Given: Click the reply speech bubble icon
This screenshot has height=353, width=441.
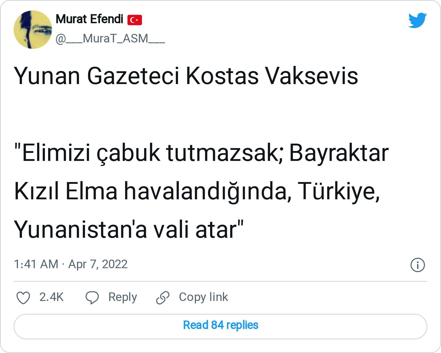Looking at the screenshot, I should pyautogui.click(x=92, y=298).
